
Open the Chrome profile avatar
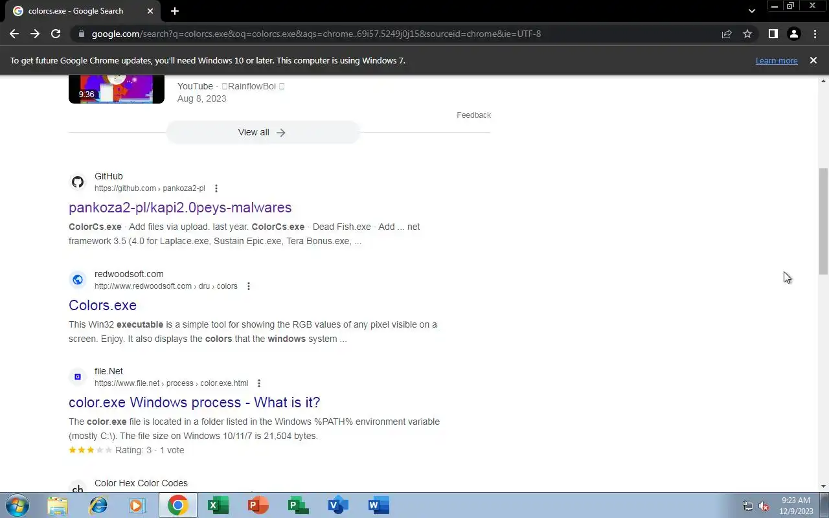(793, 34)
